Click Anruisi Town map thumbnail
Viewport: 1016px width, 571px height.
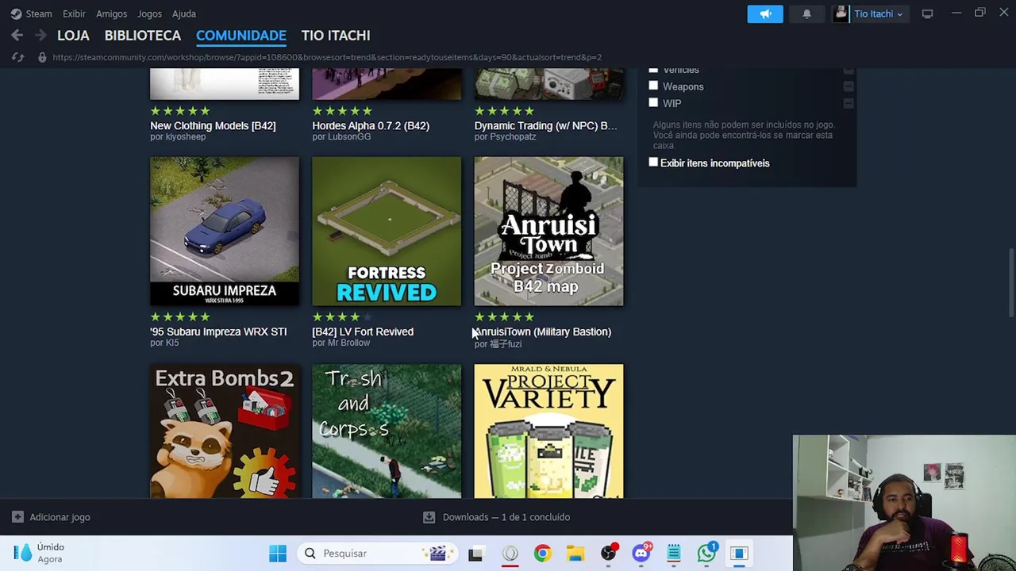click(x=548, y=231)
